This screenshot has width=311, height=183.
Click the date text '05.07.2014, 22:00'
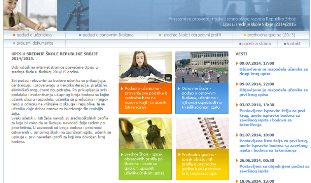257,84
